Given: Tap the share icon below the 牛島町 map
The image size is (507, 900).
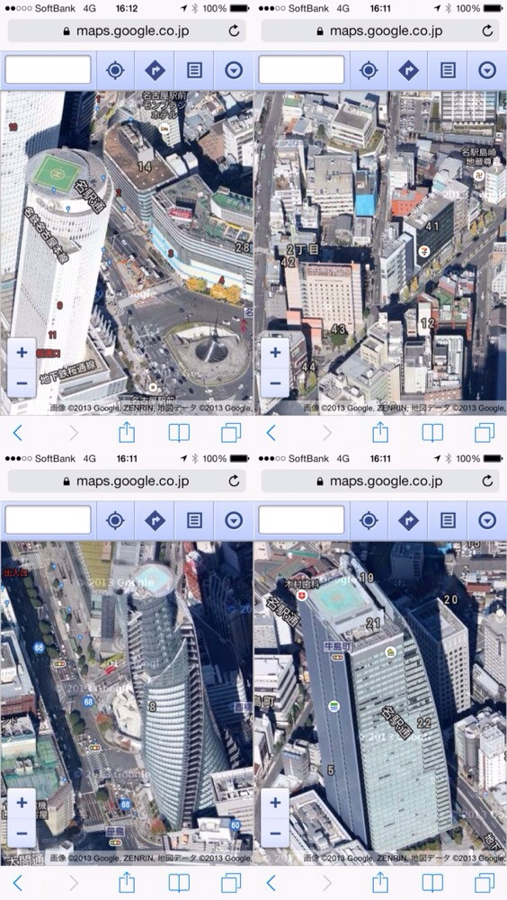Looking at the screenshot, I should (x=380, y=882).
